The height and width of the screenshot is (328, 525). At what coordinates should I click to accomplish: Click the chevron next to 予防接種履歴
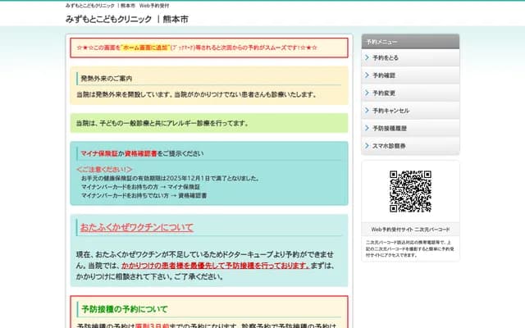click(366, 128)
